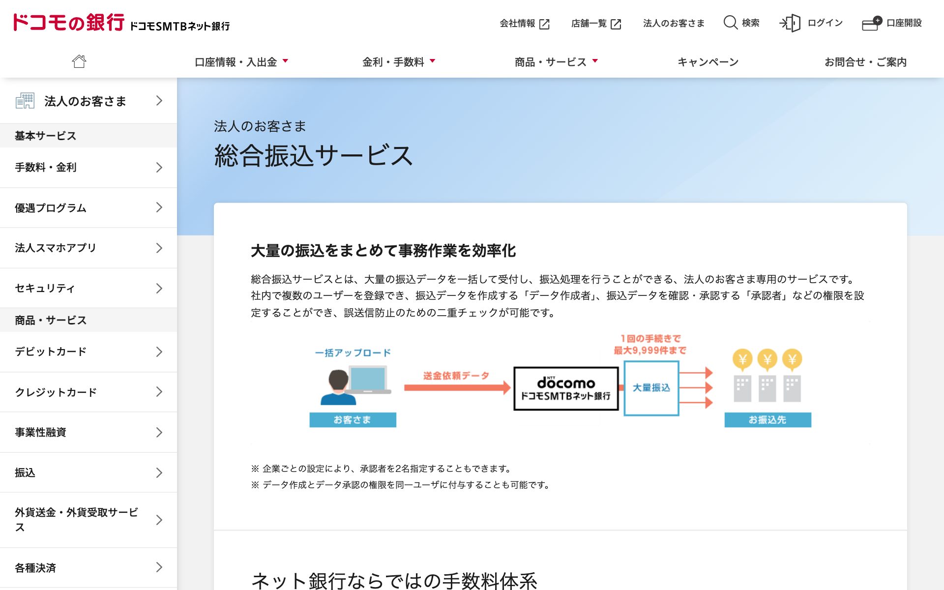Image resolution: width=944 pixels, height=590 pixels.
Task: Click chevron on 法人スマホアプリ row
Action: 159,248
